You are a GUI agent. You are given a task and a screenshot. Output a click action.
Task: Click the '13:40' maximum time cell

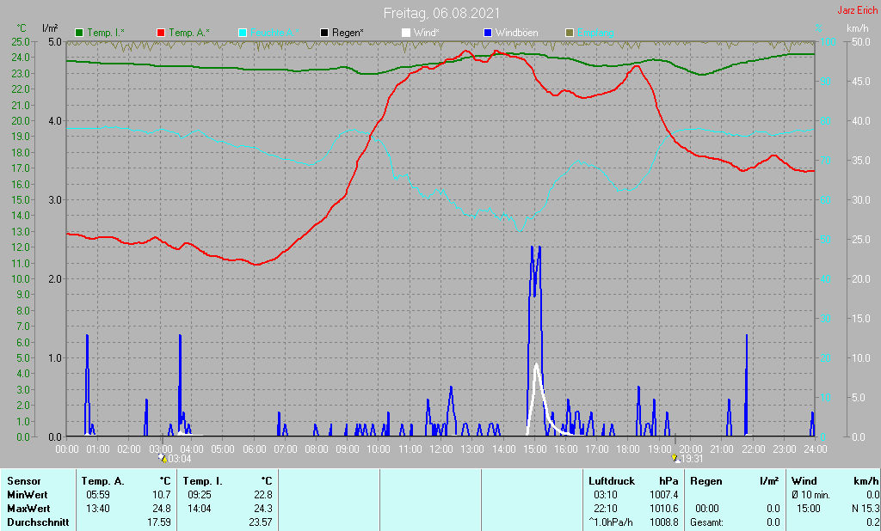tap(98, 509)
